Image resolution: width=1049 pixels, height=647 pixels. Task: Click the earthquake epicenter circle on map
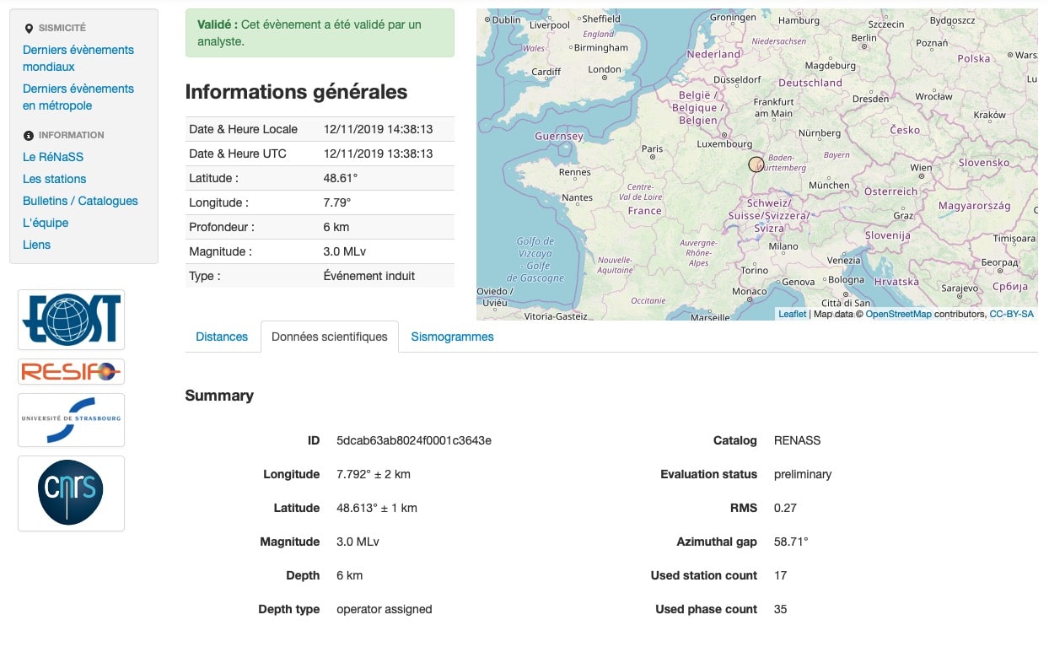tap(756, 164)
